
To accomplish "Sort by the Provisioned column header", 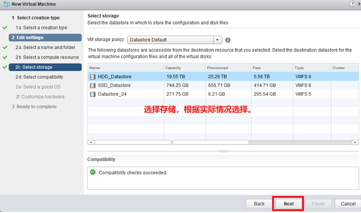I will point(228,68).
